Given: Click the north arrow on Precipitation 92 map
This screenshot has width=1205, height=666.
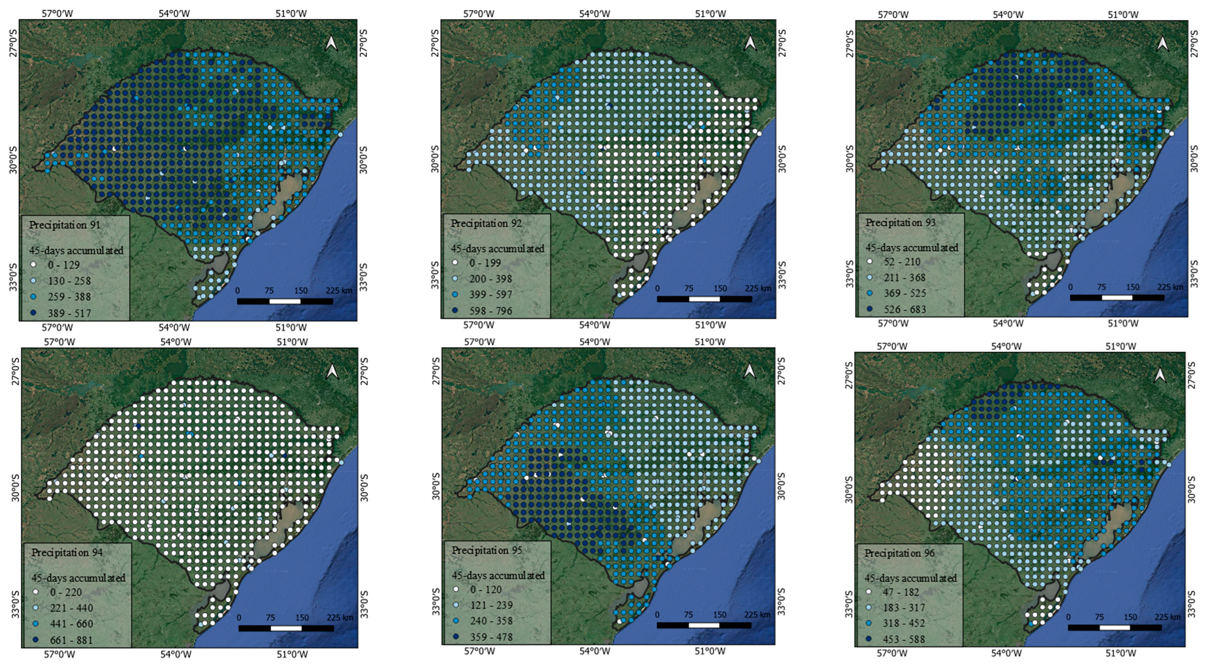Looking at the screenshot, I should [750, 43].
